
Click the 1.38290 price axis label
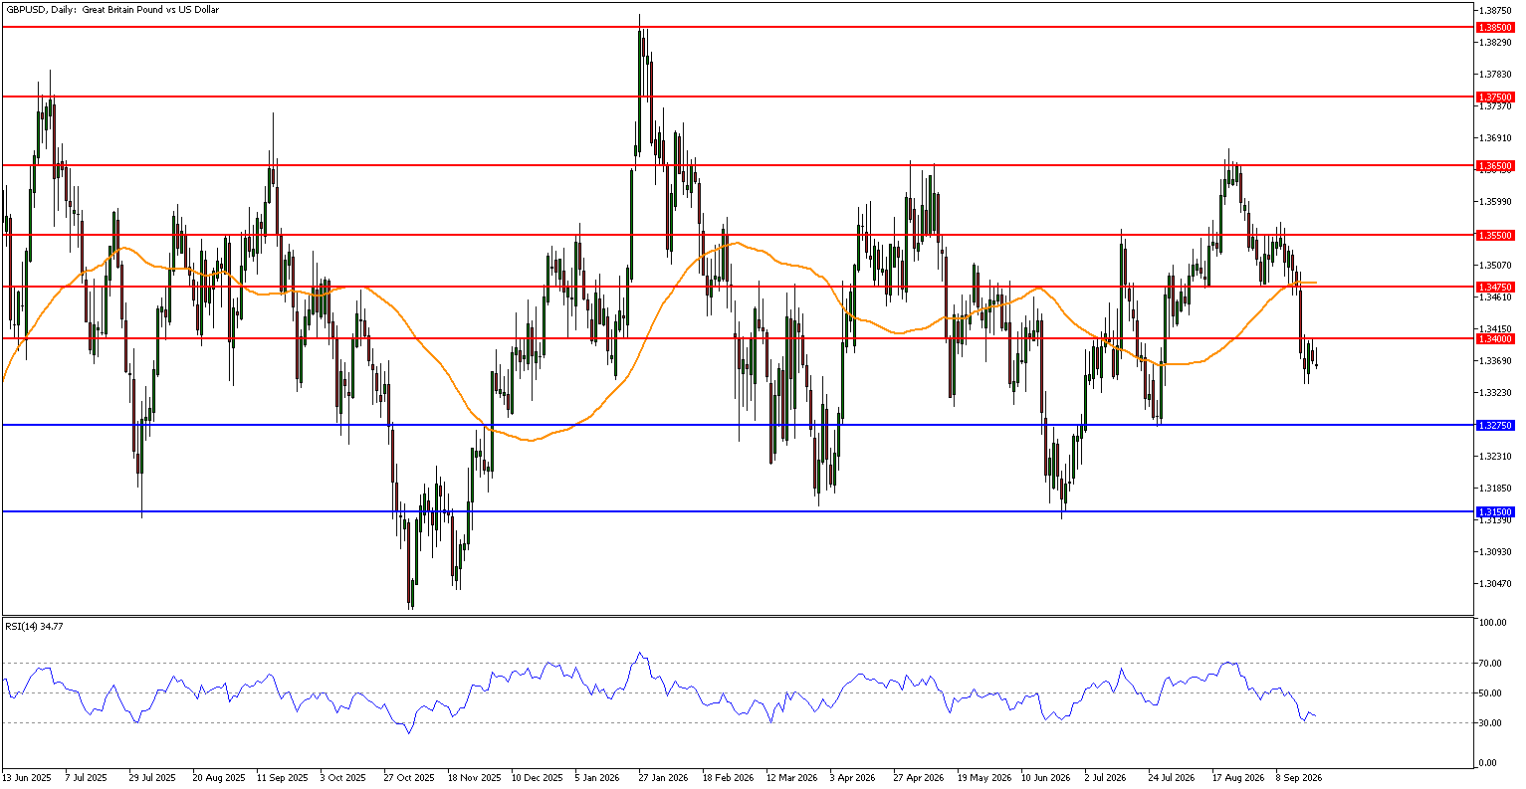tap(1495, 42)
